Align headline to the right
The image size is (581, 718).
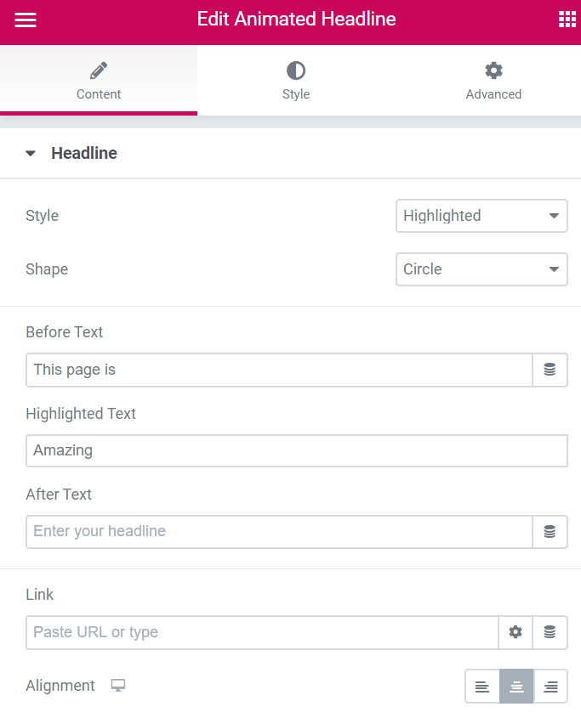(x=550, y=687)
